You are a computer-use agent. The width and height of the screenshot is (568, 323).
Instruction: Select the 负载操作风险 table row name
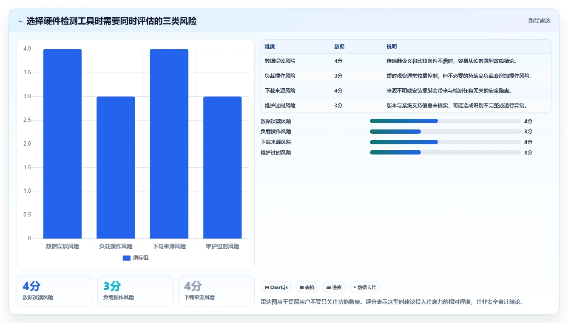coord(280,76)
